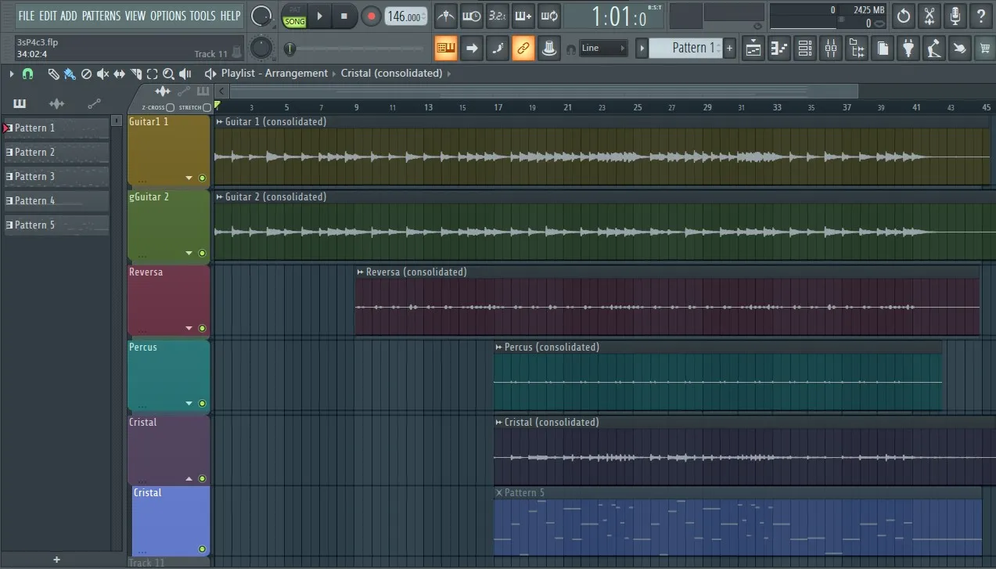The width and height of the screenshot is (996, 569).
Task: Toggle the playlist snap magnet icon
Action: (27, 74)
